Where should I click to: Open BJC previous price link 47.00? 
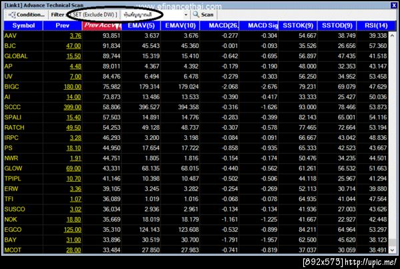[73, 46]
